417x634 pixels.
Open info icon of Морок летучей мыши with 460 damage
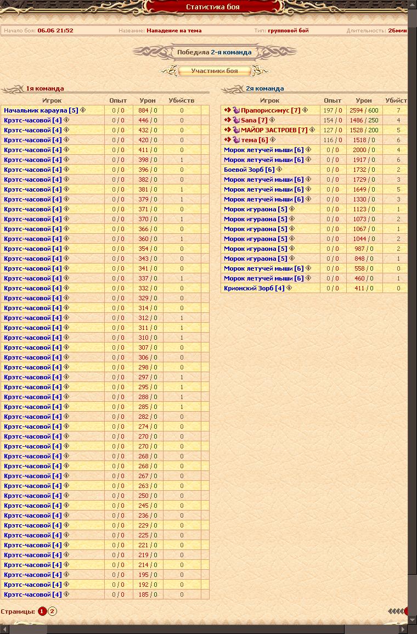point(308,278)
